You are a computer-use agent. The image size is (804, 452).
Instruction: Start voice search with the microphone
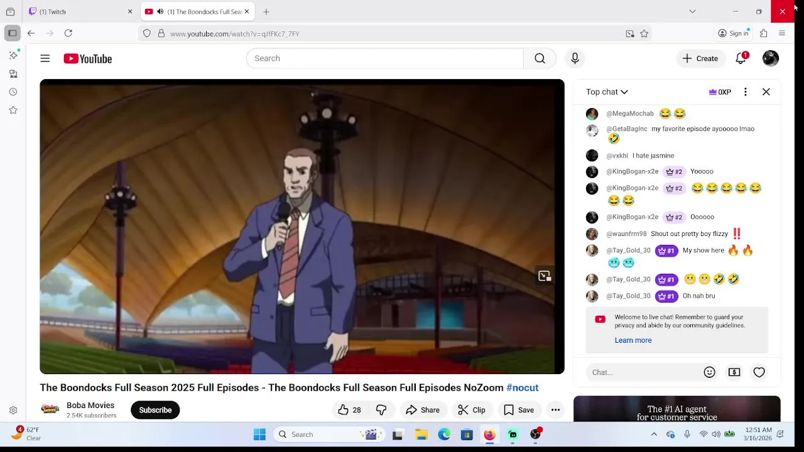[x=575, y=58]
